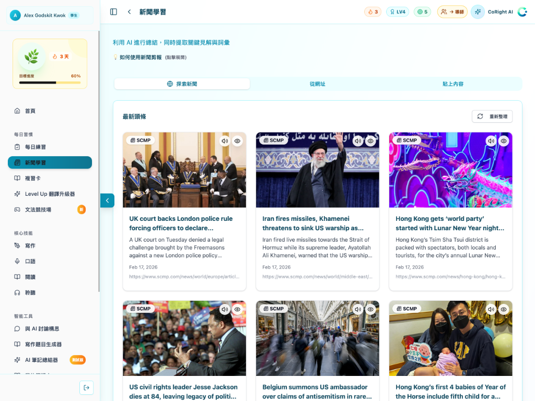The width and height of the screenshot is (535, 401).
Task: Switch to tutor mode with 導師 button
Action: tap(452, 12)
